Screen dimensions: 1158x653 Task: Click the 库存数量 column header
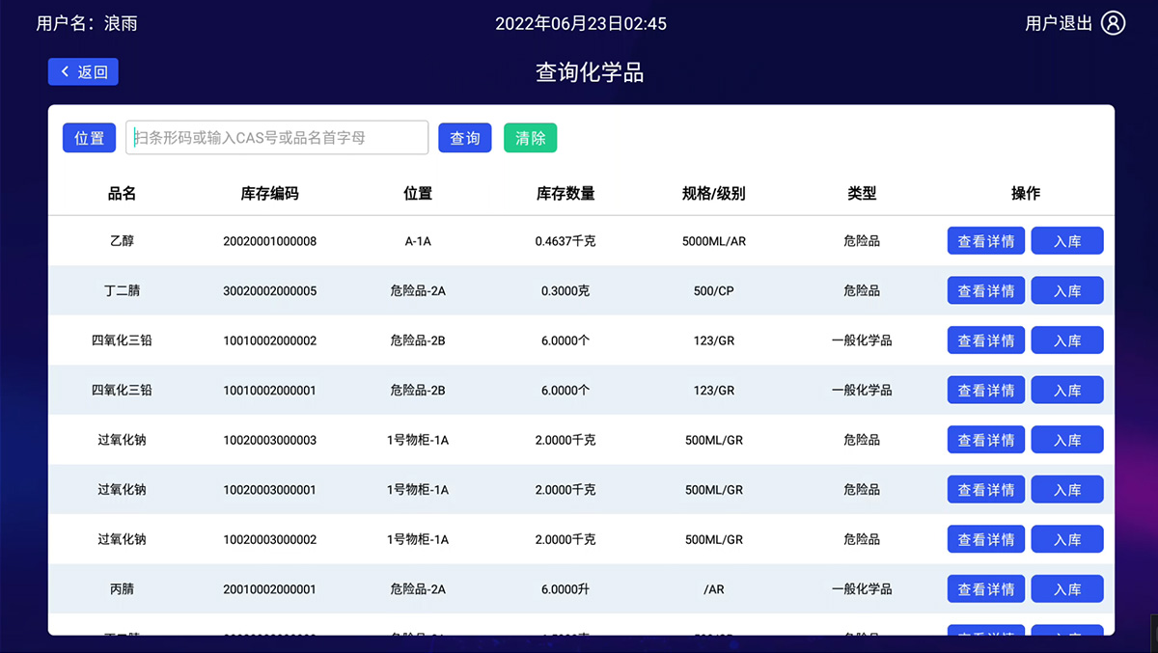565,193
